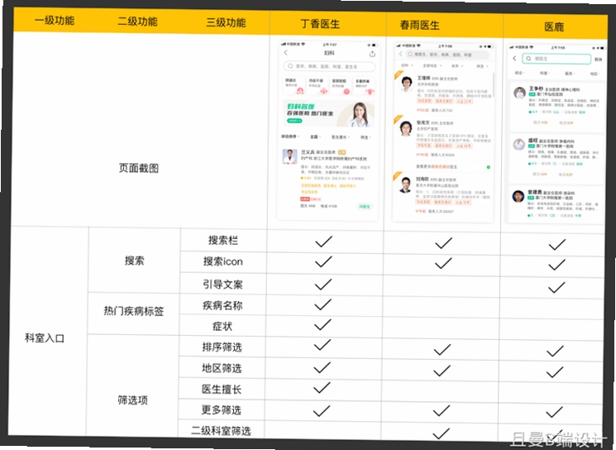Tap third doctor avatar in 医鹿 screenshot

(x=518, y=196)
